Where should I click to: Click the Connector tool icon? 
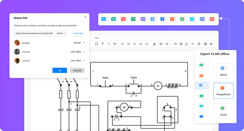point(109,44)
